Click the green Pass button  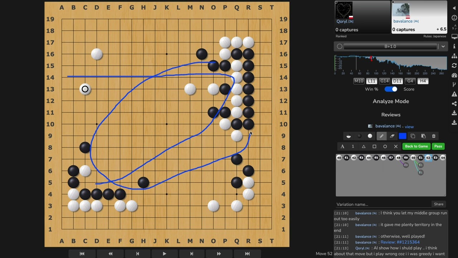click(x=438, y=146)
